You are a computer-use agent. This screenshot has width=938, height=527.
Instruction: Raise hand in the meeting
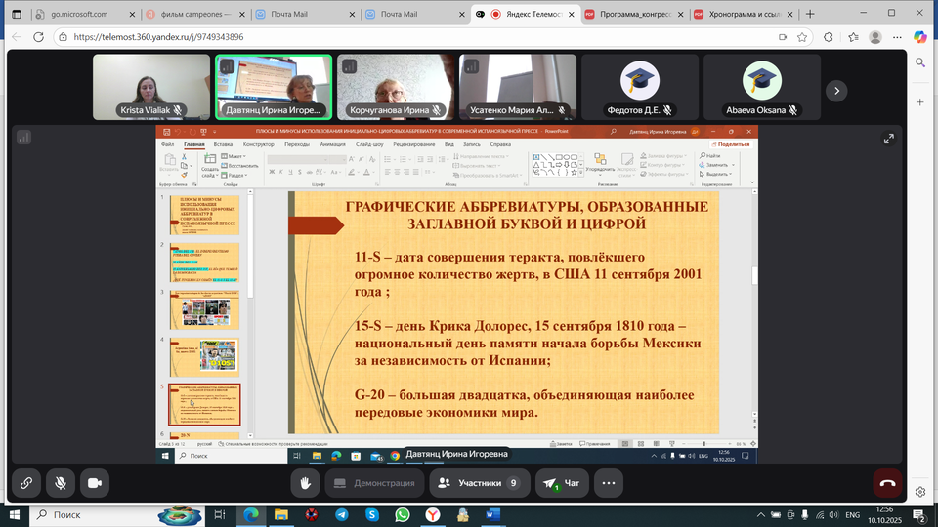click(306, 483)
